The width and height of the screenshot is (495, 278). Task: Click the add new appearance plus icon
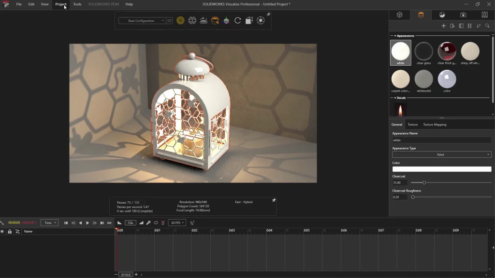[x=444, y=26]
